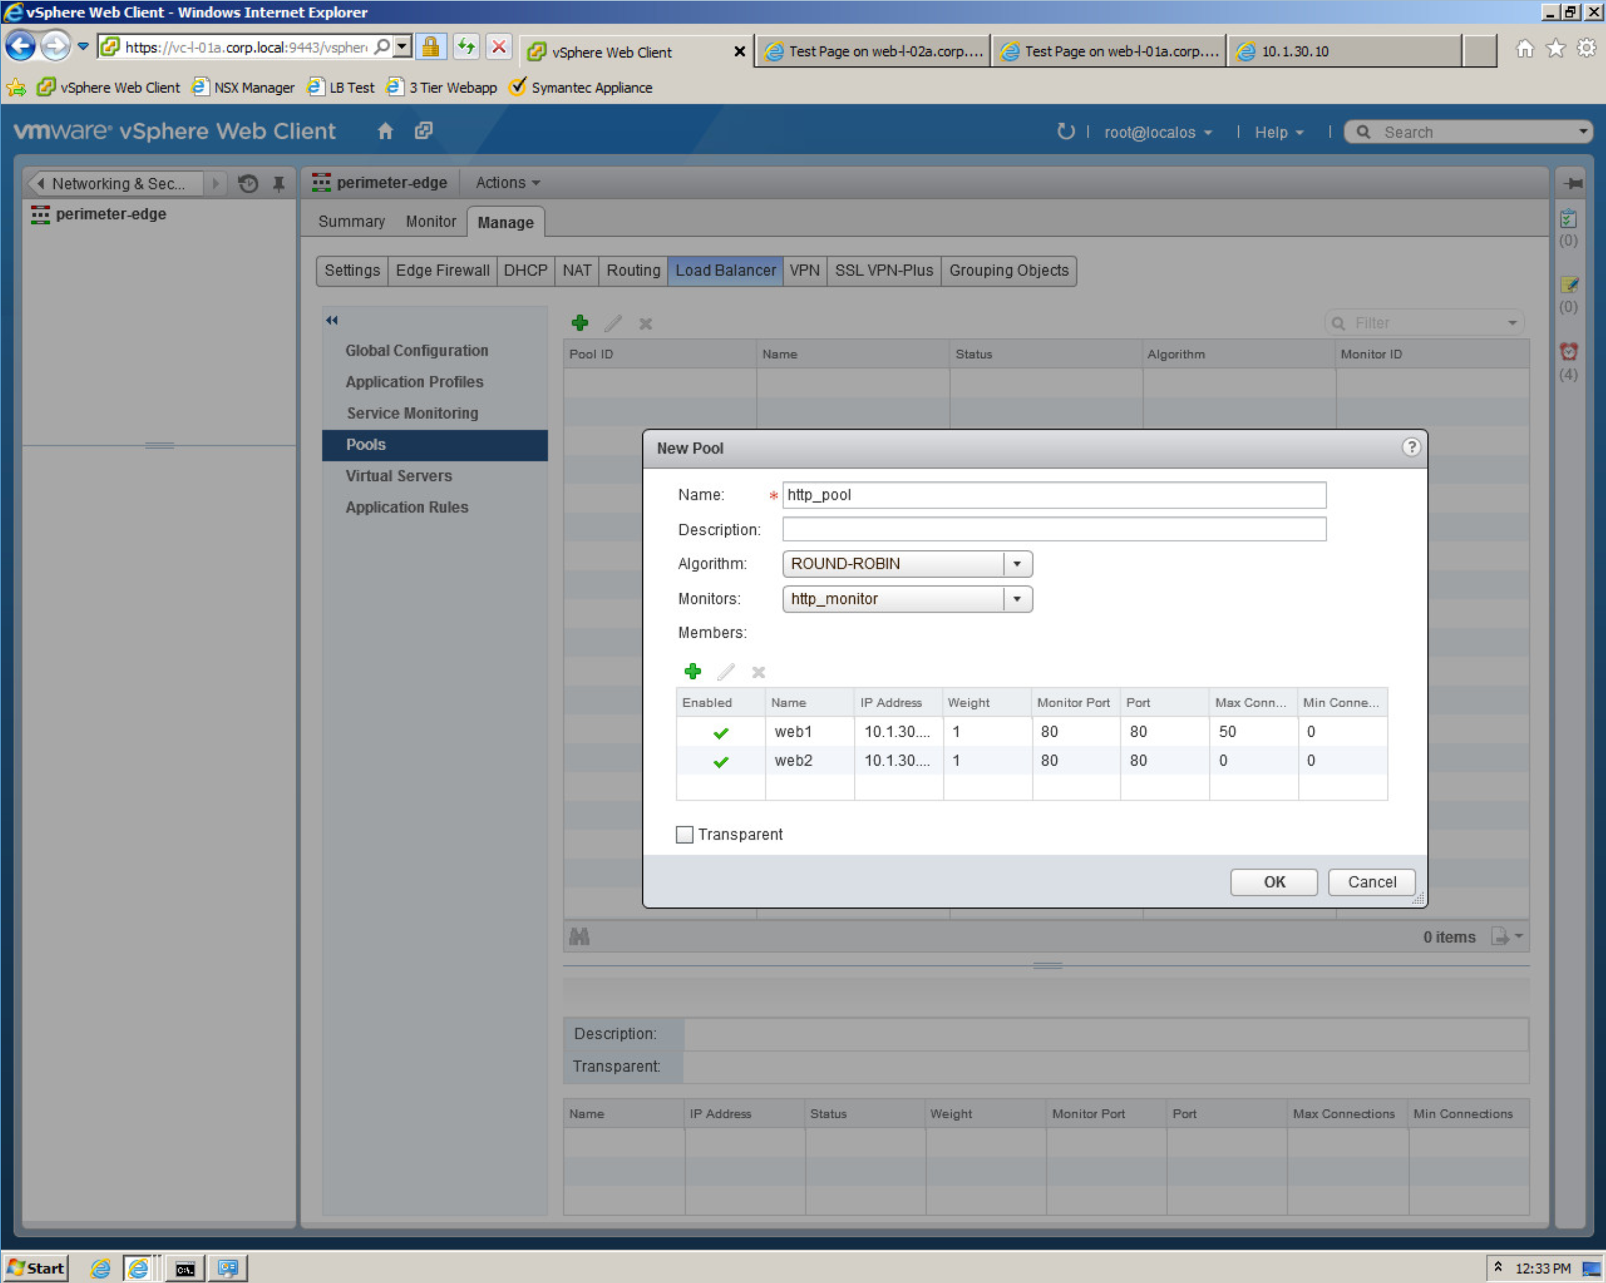
Task: Toggle the enabled checkmark for web2
Action: pyautogui.click(x=720, y=761)
